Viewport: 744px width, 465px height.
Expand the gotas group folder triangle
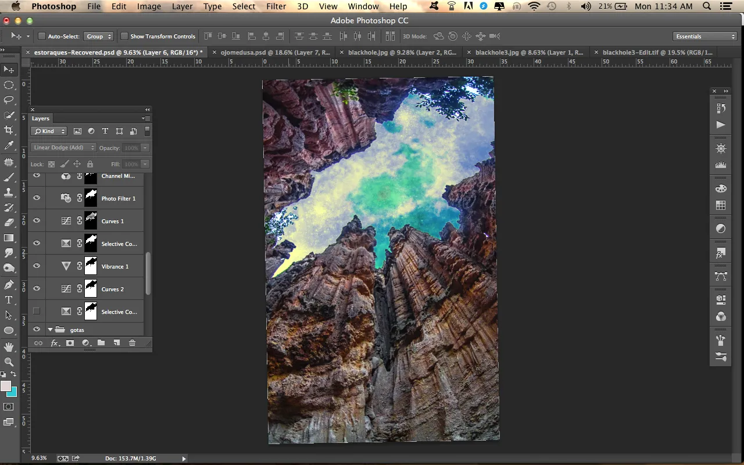(50, 330)
